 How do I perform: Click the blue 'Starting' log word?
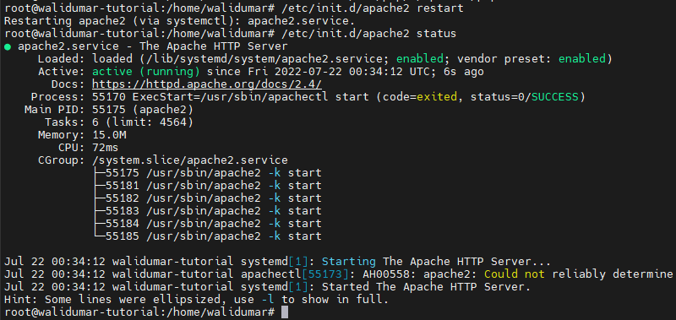coord(349,262)
